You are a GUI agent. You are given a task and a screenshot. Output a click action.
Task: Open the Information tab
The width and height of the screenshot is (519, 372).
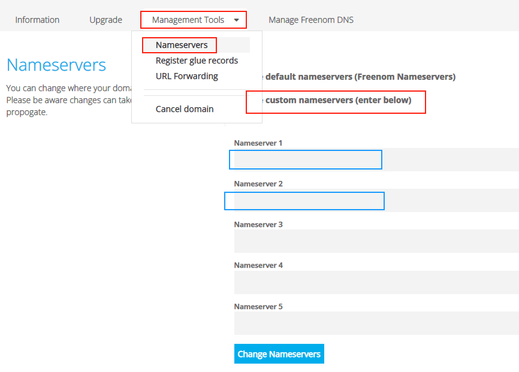[x=37, y=20]
